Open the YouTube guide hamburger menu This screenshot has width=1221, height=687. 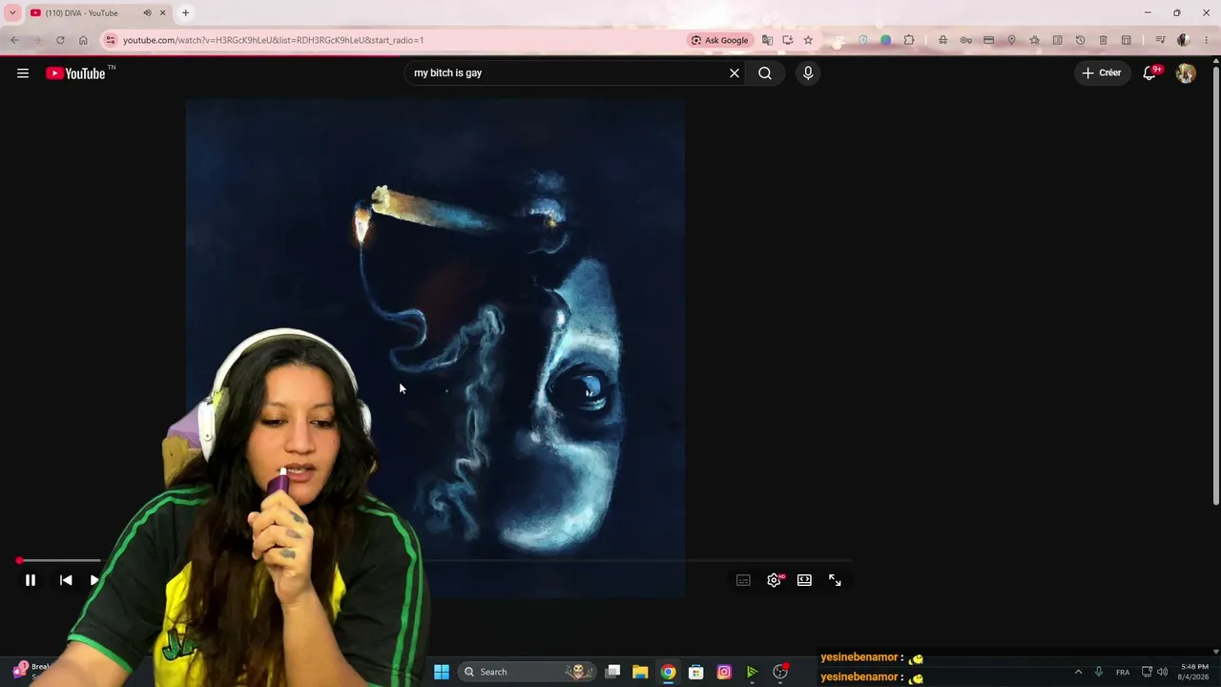click(x=23, y=73)
